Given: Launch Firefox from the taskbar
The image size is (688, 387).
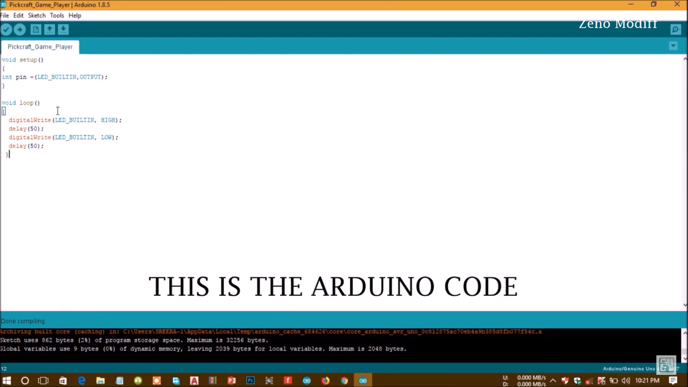Looking at the screenshot, I should [325, 380].
